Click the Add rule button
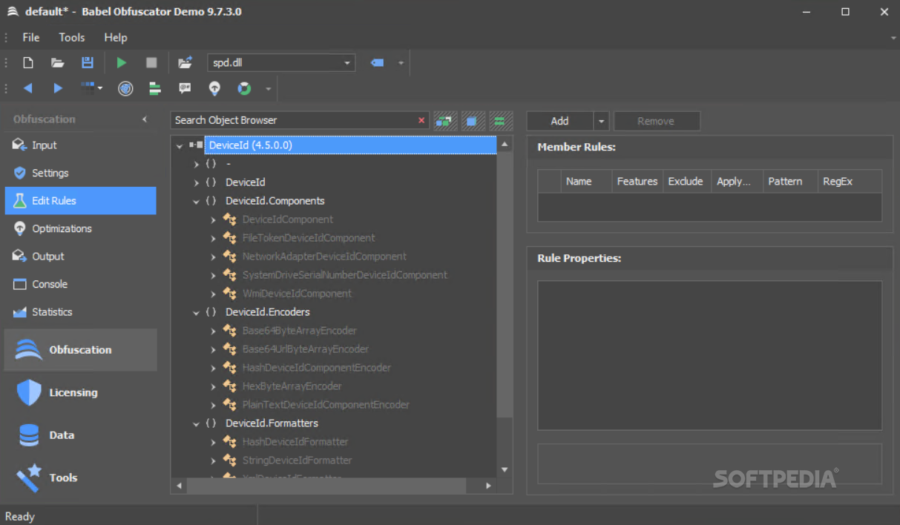Image resolution: width=900 pixels, height=525 pixels. coord(560,121)
